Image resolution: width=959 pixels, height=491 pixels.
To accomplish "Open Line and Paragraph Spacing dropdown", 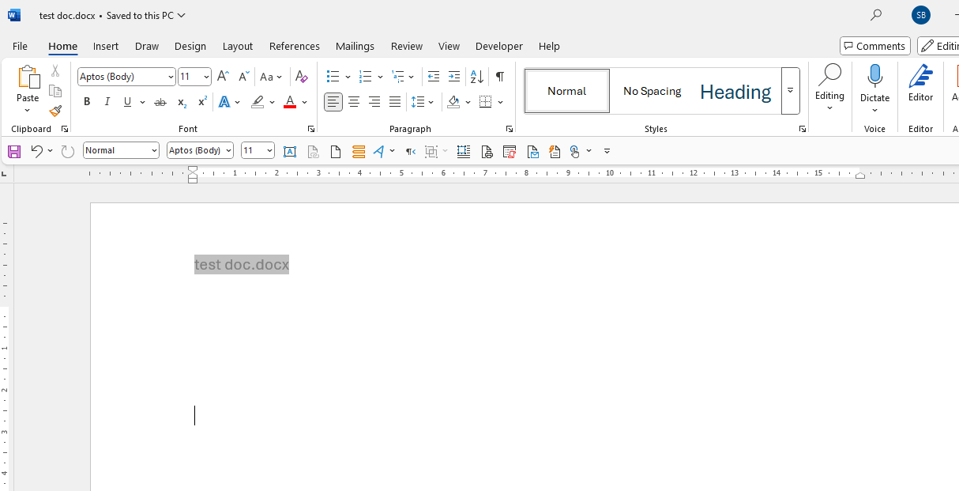I will pyautogui.click(x=423, y=102).
